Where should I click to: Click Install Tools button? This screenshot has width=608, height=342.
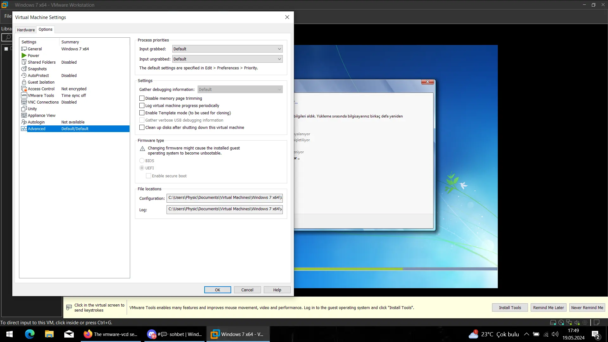(x=510, y=307)
